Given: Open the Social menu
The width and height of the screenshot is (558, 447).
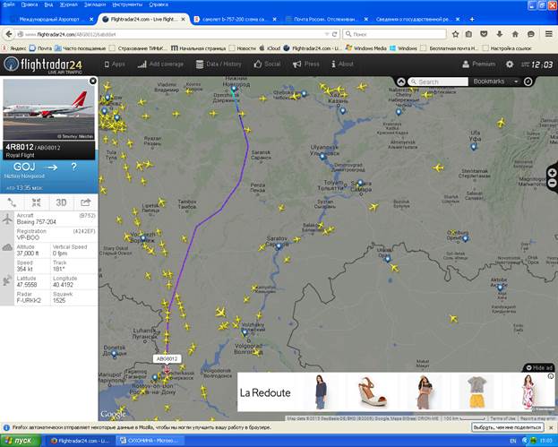Looking at the screenshot, I should [267, 64].
